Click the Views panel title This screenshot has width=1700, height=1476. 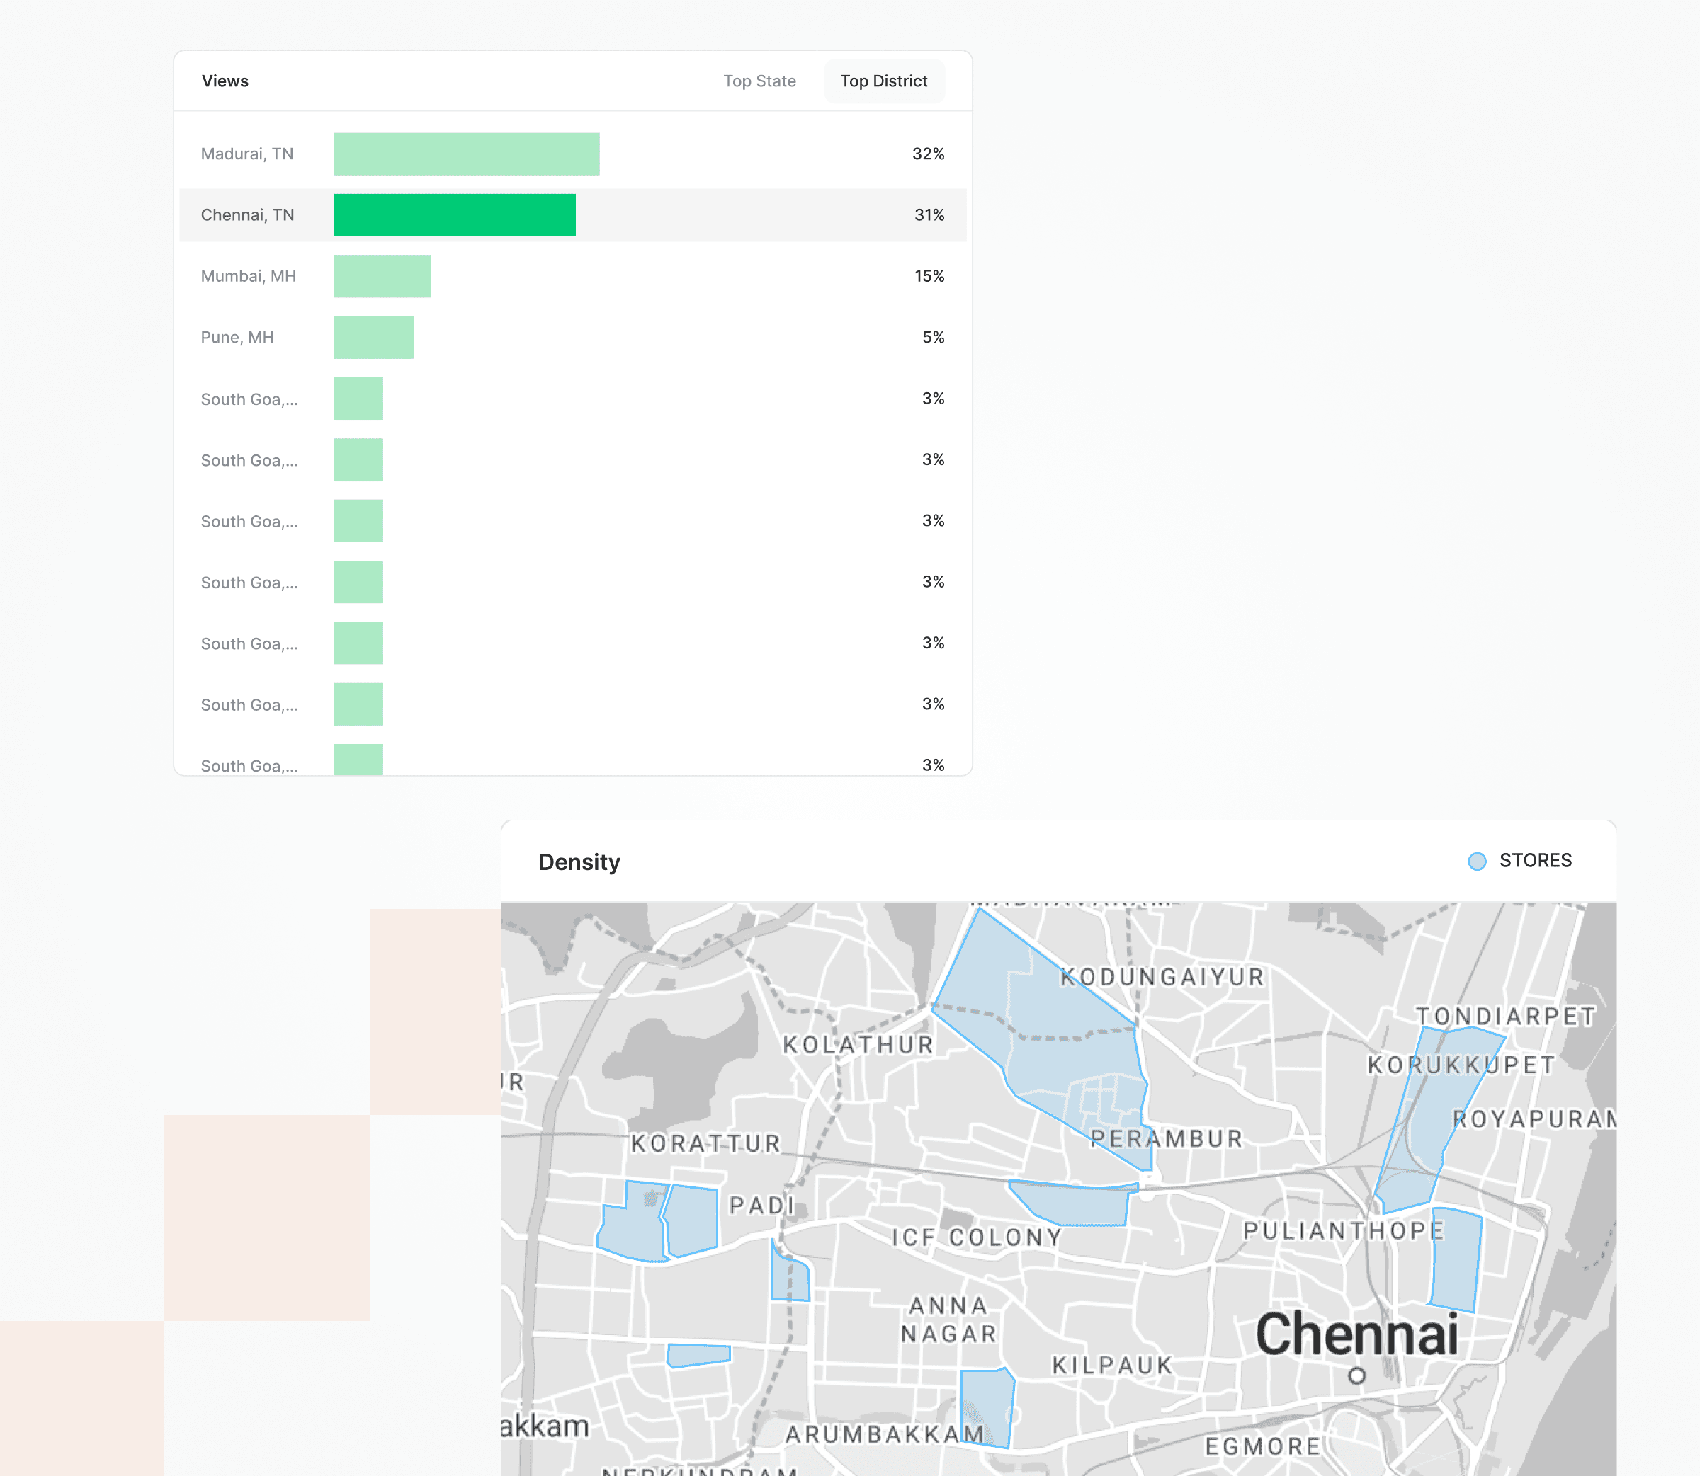(225, 81)
